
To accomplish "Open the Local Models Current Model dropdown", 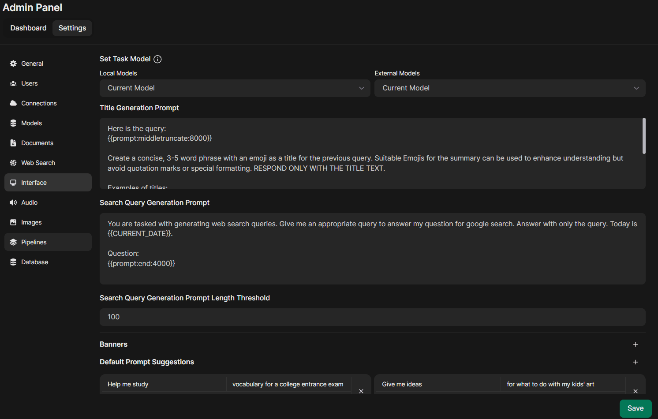I will (235, 88).
